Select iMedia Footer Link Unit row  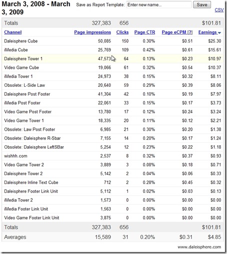point(112,209)
